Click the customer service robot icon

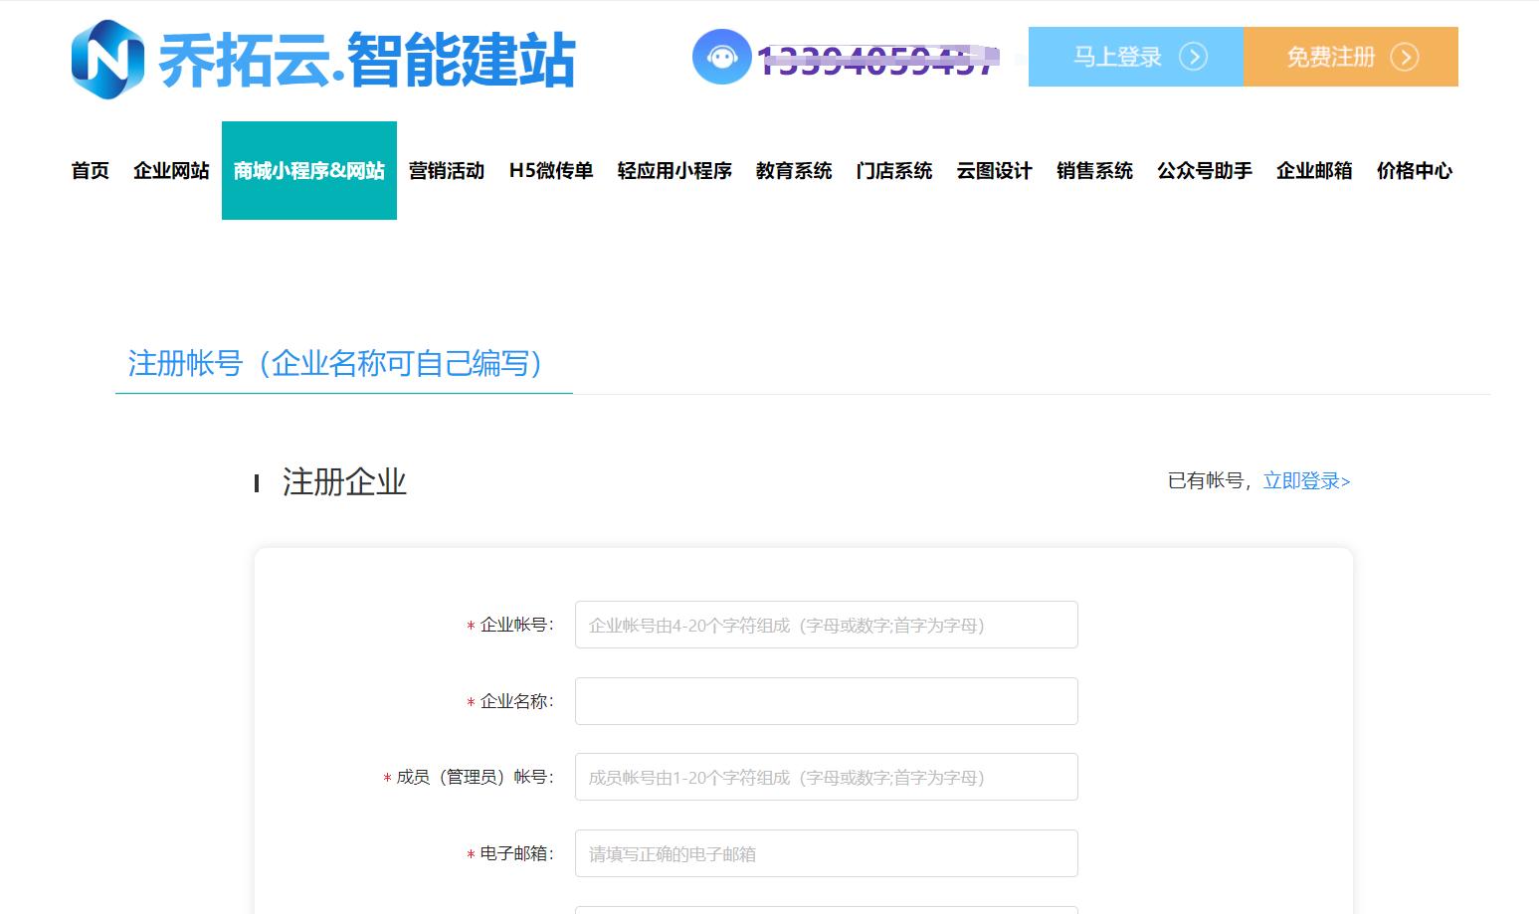(x=721, y=58)
